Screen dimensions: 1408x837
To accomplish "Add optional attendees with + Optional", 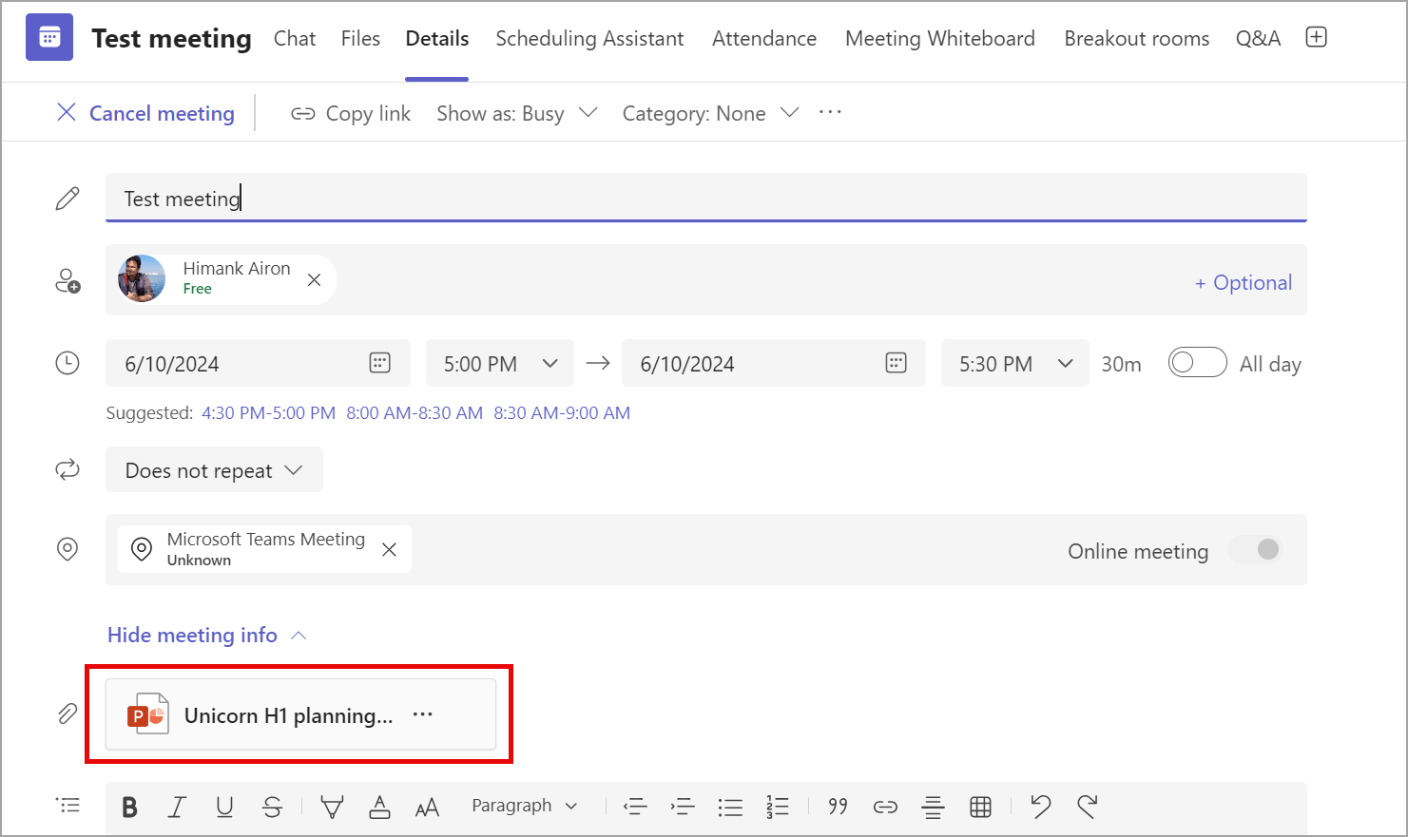I will click(x=1244, y=282).
